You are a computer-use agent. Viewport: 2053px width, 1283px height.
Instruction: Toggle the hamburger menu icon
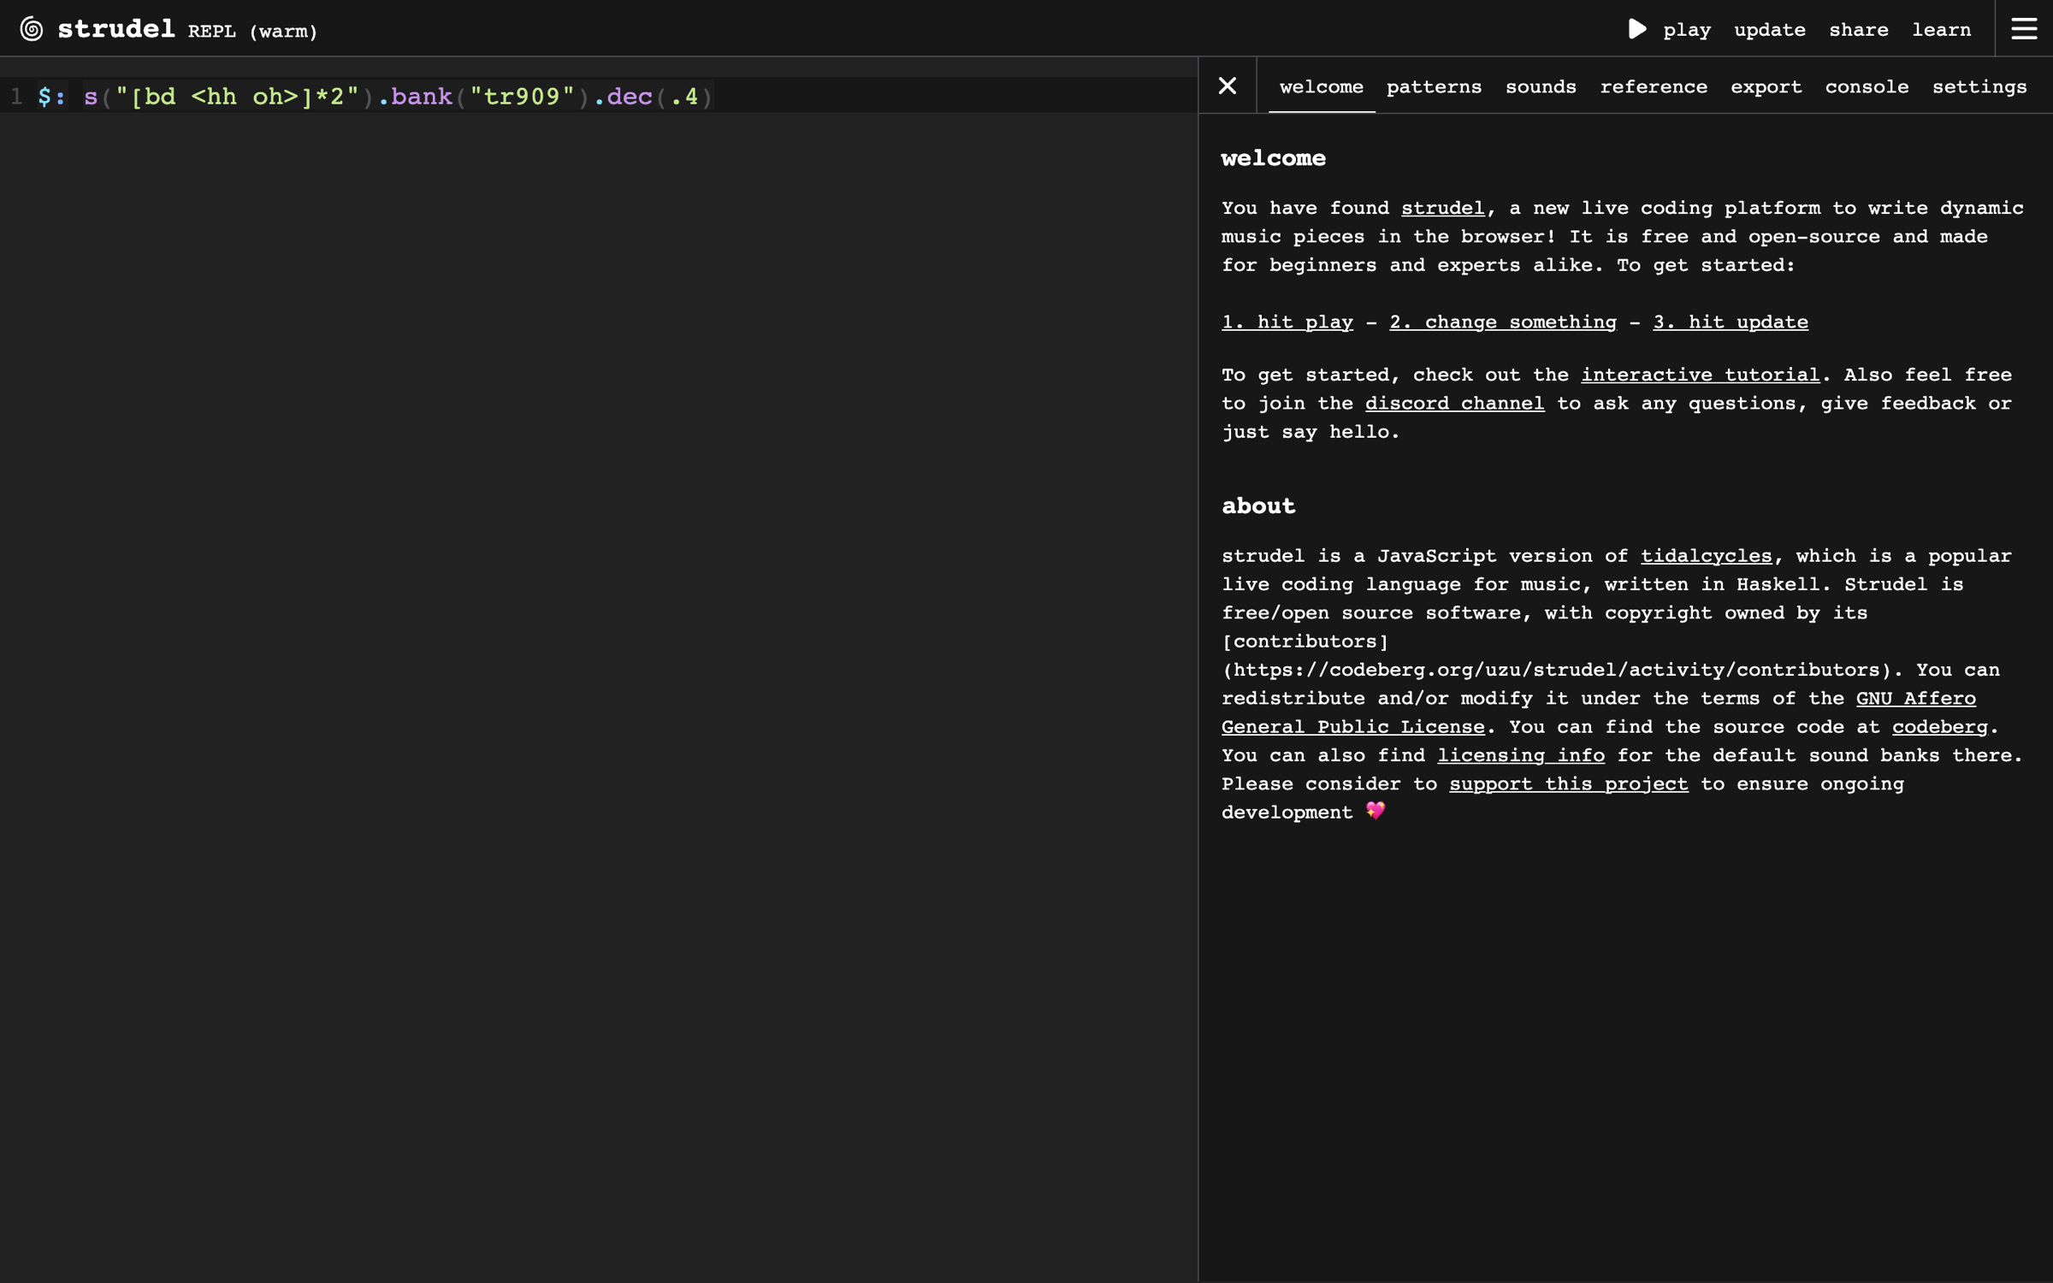(x=2023, y=29)
